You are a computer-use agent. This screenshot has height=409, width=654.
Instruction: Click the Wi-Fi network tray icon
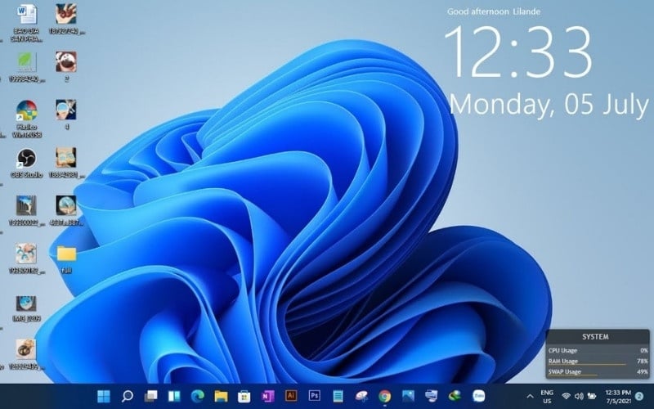click(566, 397)
